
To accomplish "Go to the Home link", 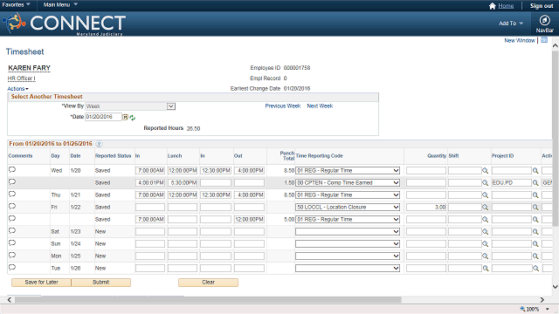I will 506,6.
